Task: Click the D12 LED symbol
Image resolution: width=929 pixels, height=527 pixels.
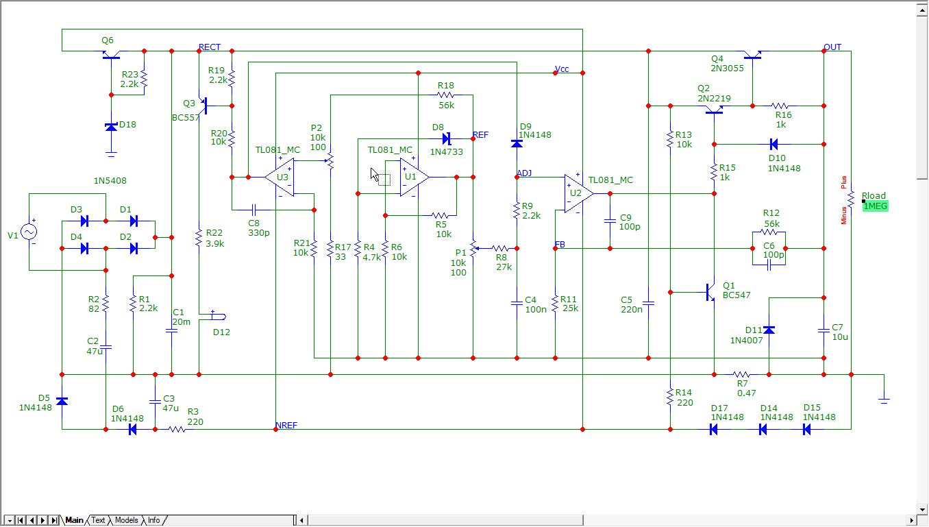Action: (218, 316)
